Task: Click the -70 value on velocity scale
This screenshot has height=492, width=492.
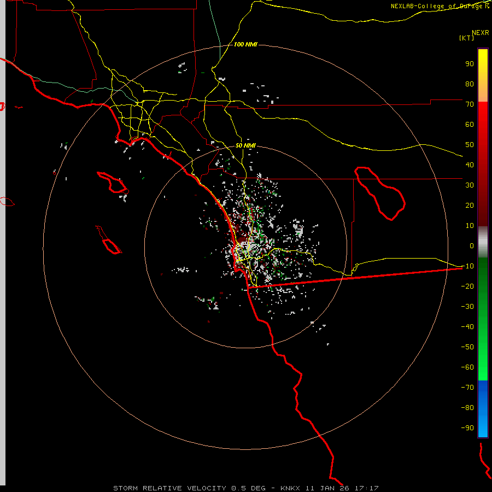Action: click(x=467, y=388)
